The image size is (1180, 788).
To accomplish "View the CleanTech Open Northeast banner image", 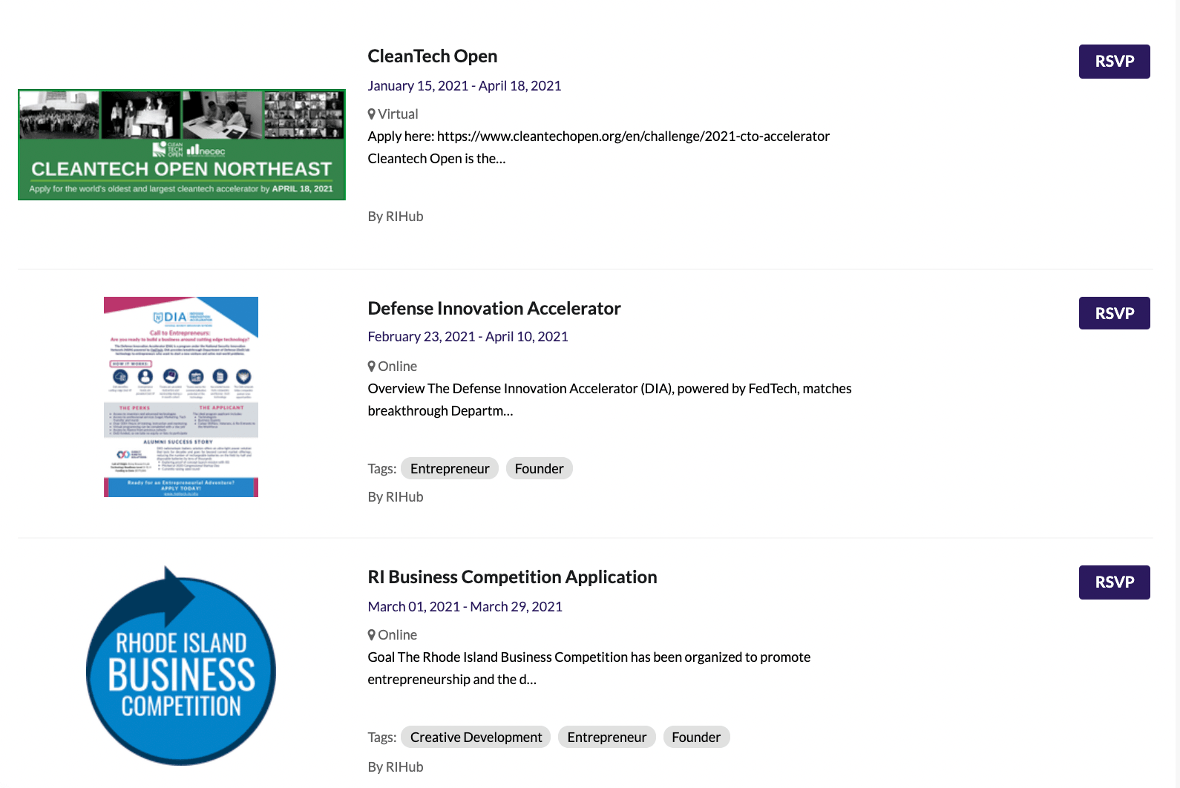I will click(x=182, y=145).
